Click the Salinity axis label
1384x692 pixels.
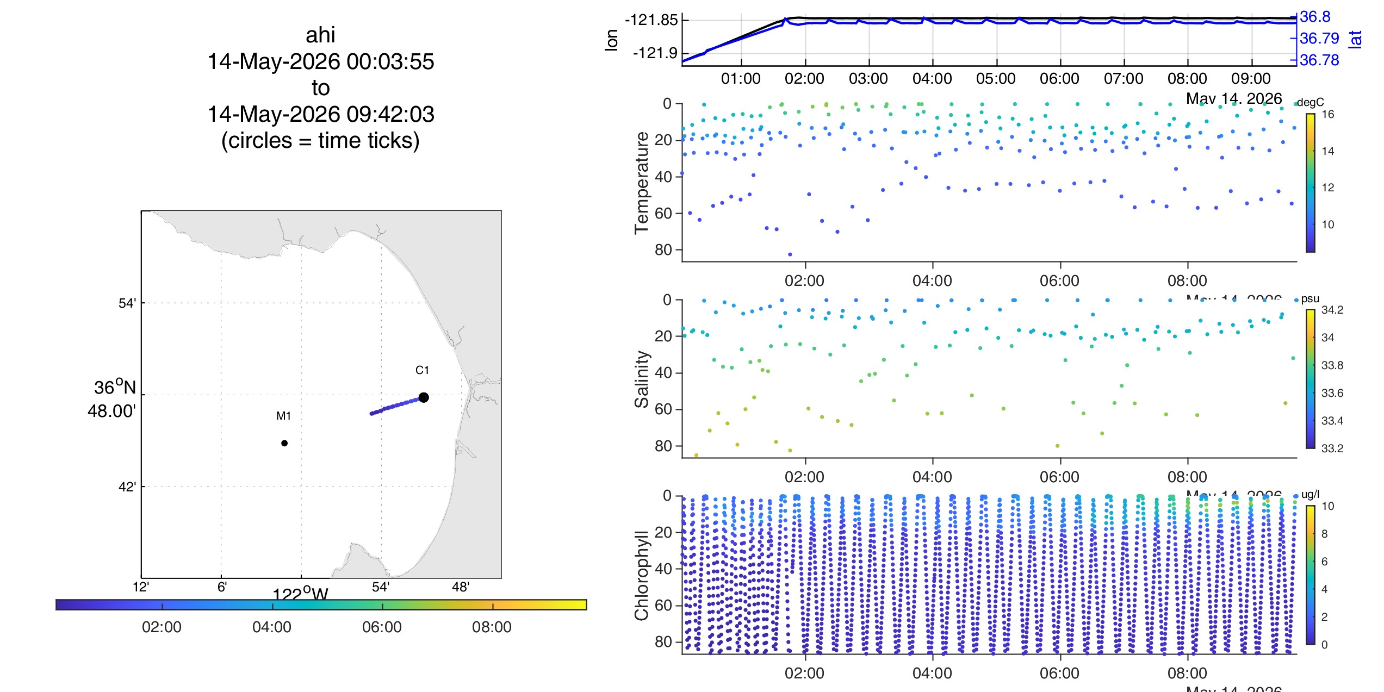pyautogui.click(x=642, y=379)
